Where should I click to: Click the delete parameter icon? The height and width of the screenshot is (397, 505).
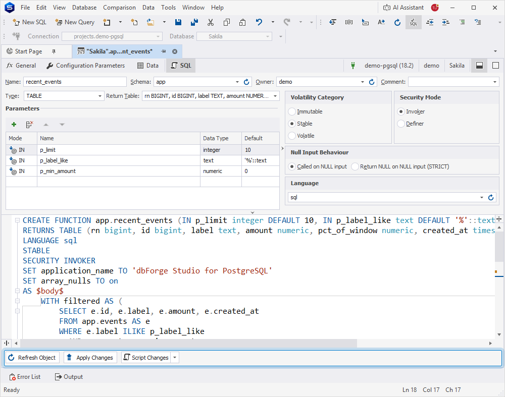30,125
